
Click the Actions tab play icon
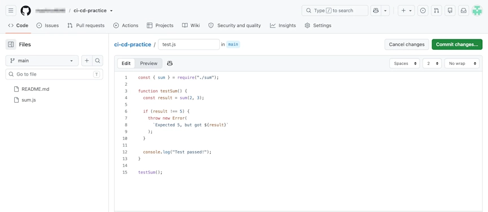(x=116, y=25)
